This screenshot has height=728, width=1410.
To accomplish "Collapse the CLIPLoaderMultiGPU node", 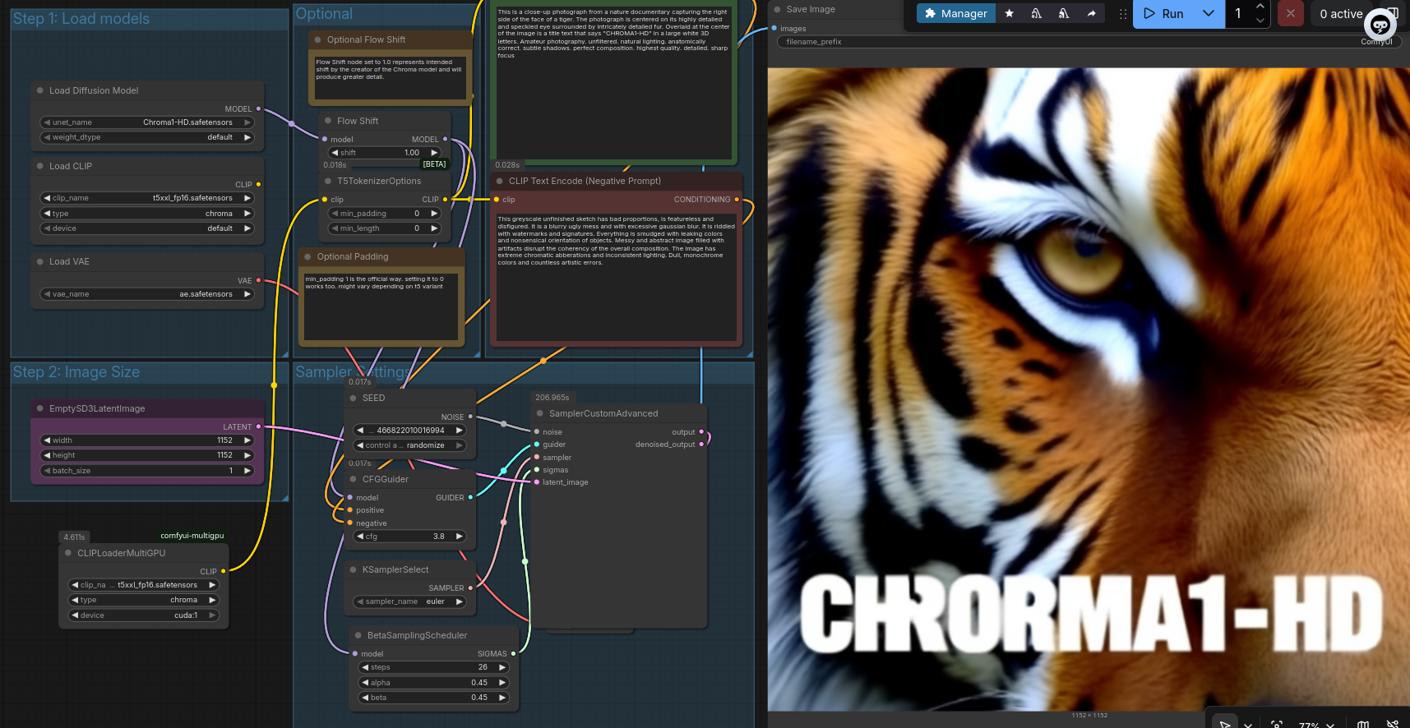I will 67,553.
